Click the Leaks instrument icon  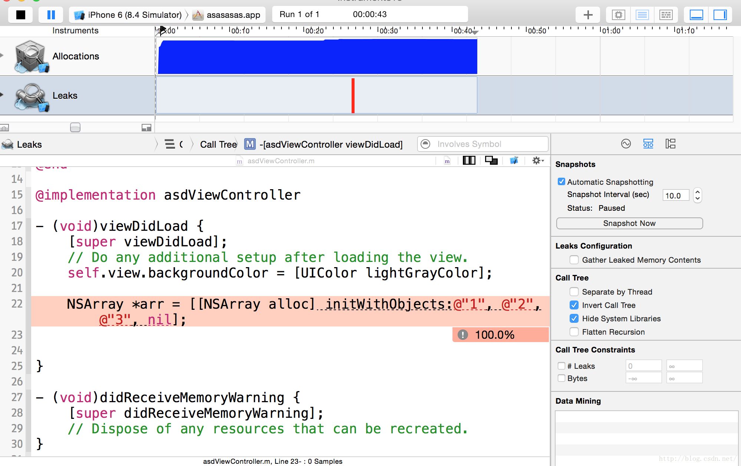click(x=30, y=95)
